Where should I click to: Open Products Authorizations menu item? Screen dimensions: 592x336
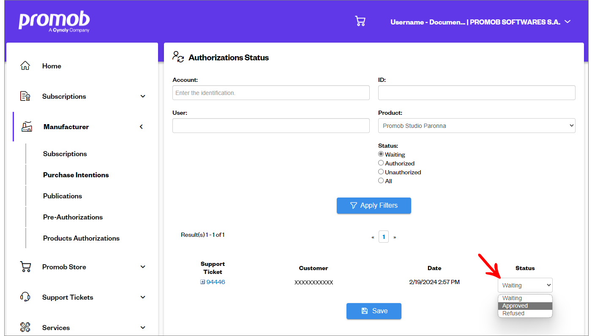pos(81,238)
